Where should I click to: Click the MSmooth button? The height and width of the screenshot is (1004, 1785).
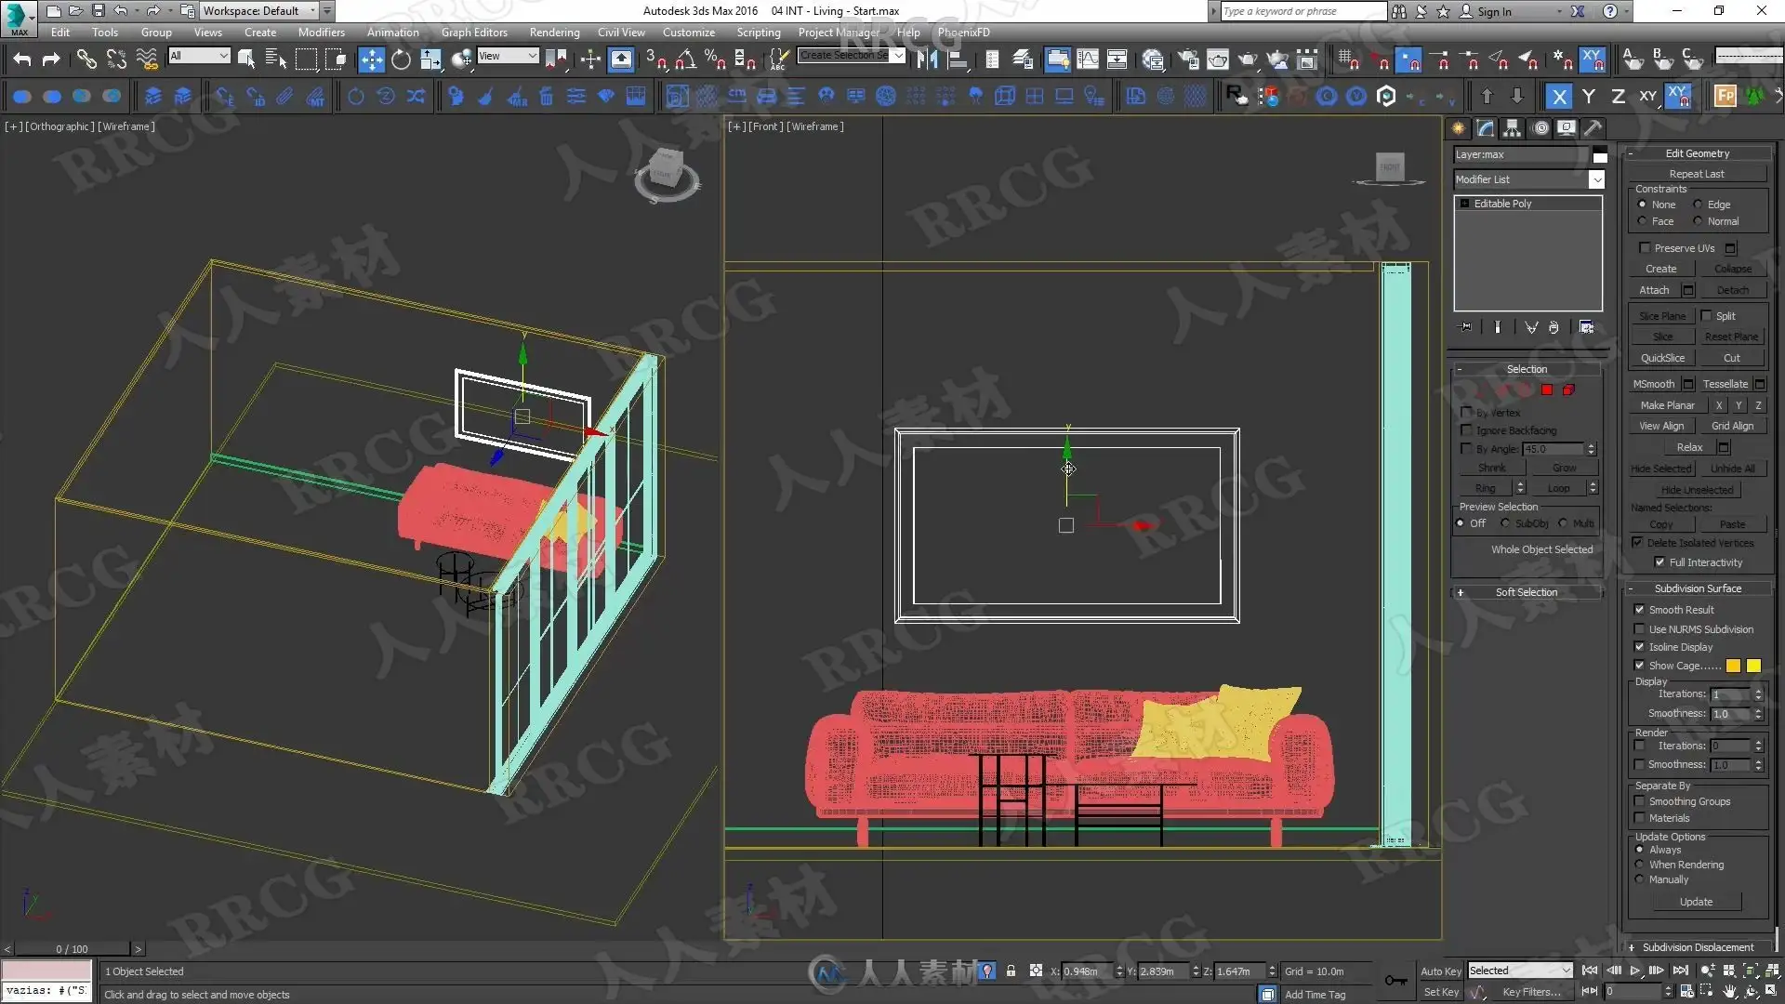pyautogui.click(x=1654, y=384)
